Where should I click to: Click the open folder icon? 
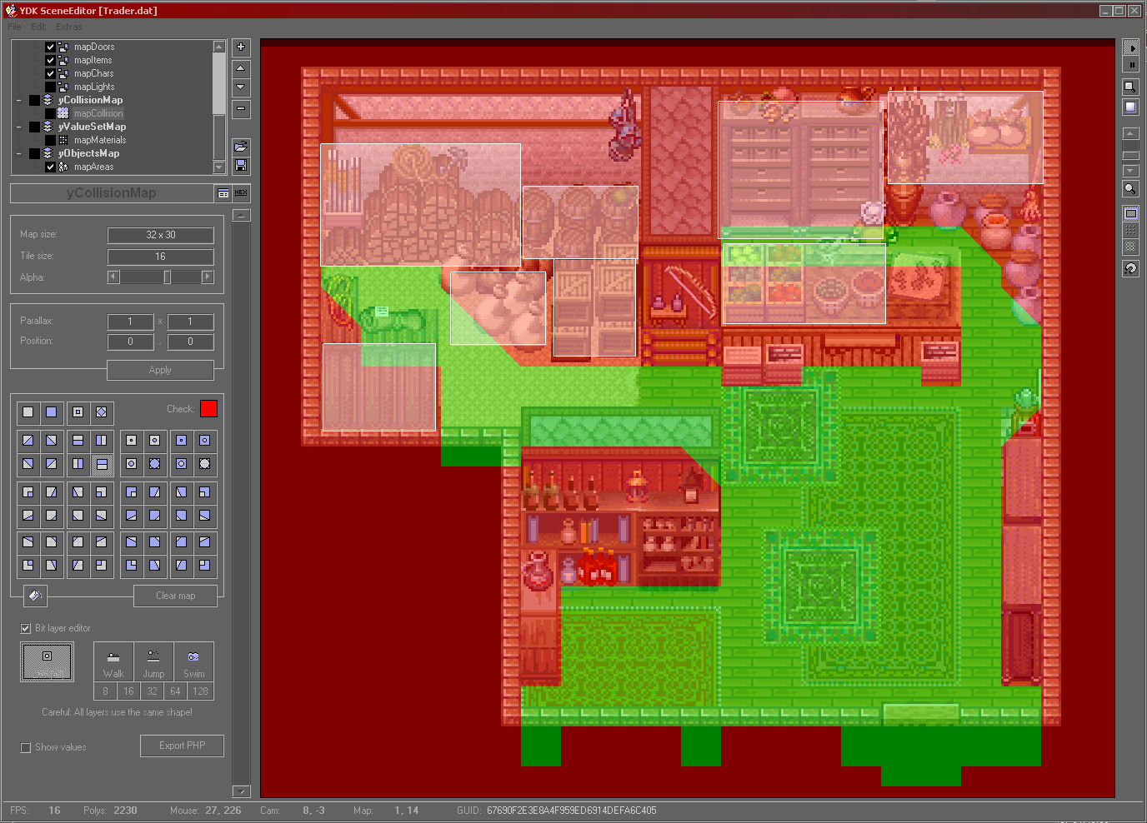[x=241, y=147]
